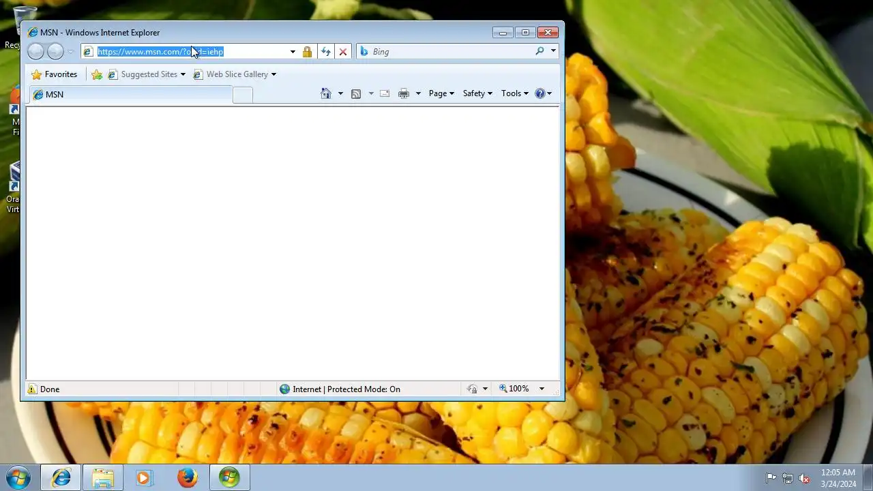Click the Show desktop button
The height and width of the screenshot is (491, 873).
[868, 477]
